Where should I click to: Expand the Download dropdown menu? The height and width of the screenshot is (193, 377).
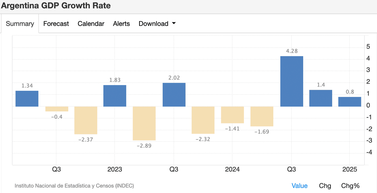point(157,24)
